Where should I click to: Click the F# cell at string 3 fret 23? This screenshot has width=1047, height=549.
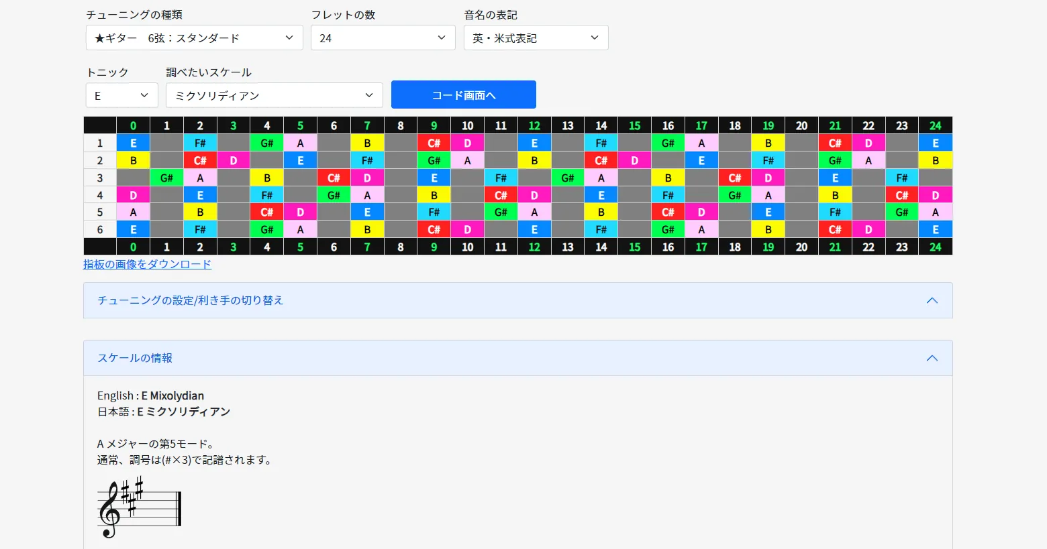(x=902, y=178)
